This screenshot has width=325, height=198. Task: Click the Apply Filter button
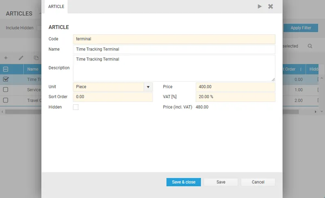[x=301, y=28]
